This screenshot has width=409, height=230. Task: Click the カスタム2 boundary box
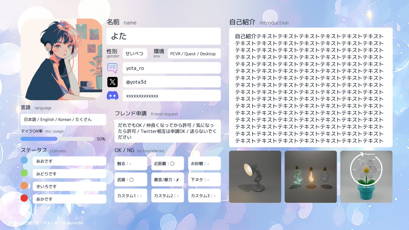(168, 196)
